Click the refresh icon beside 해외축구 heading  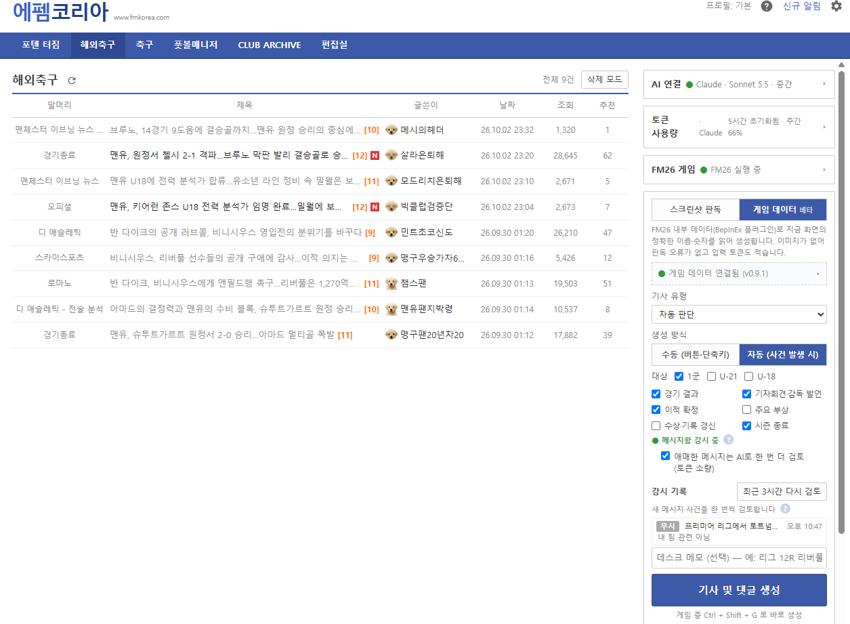[x=72, y=81]
